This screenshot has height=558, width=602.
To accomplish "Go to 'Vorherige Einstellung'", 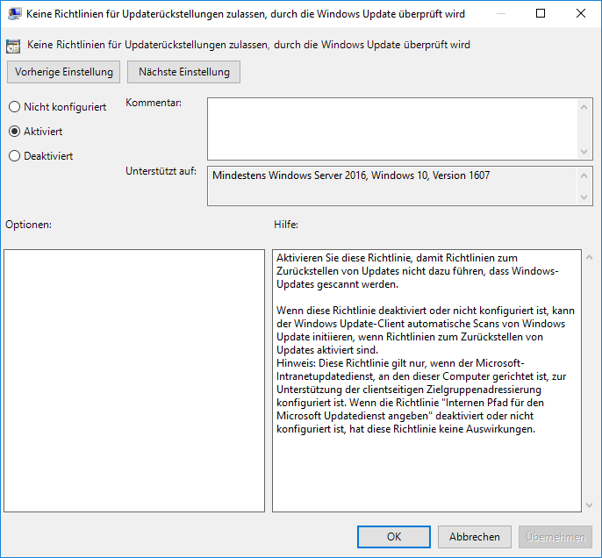I will pyautogui.click(x=63, y=72).
